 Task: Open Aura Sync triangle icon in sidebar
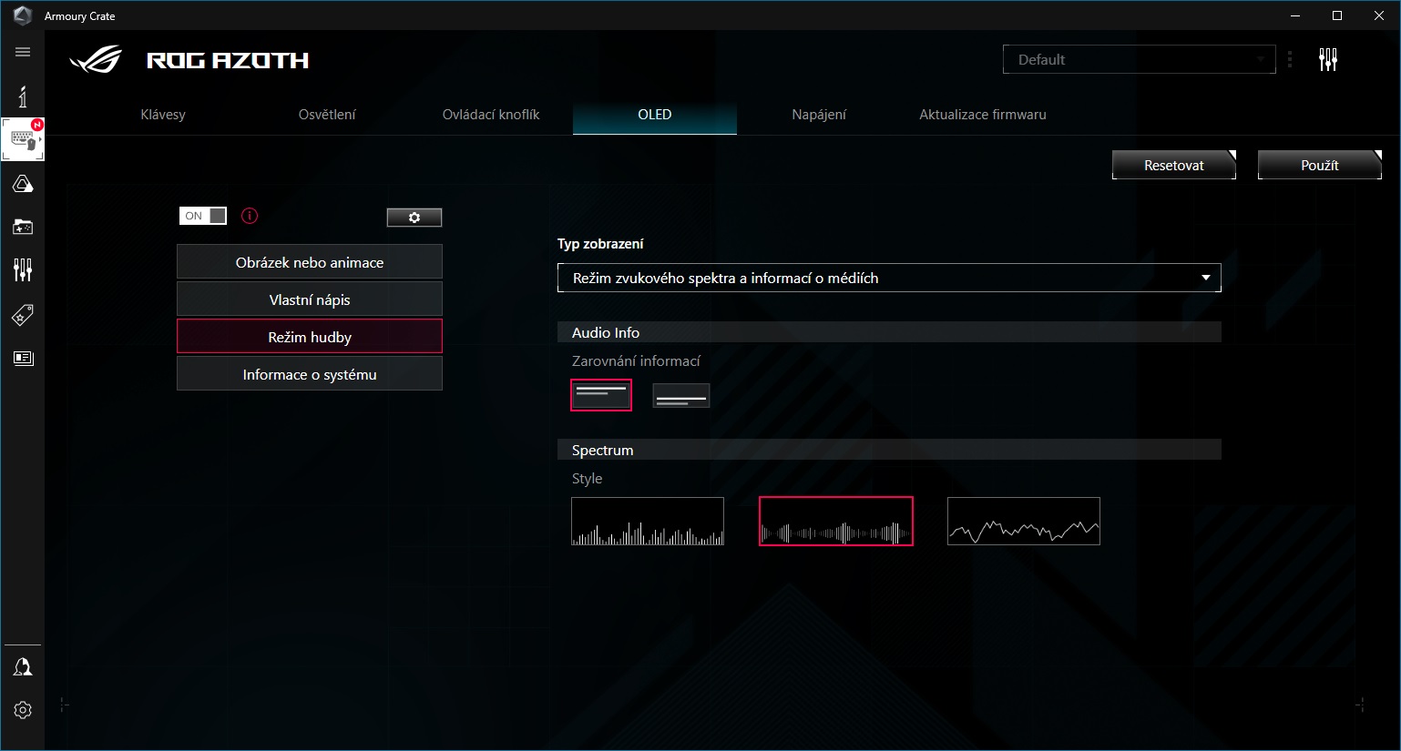point(23,184)
